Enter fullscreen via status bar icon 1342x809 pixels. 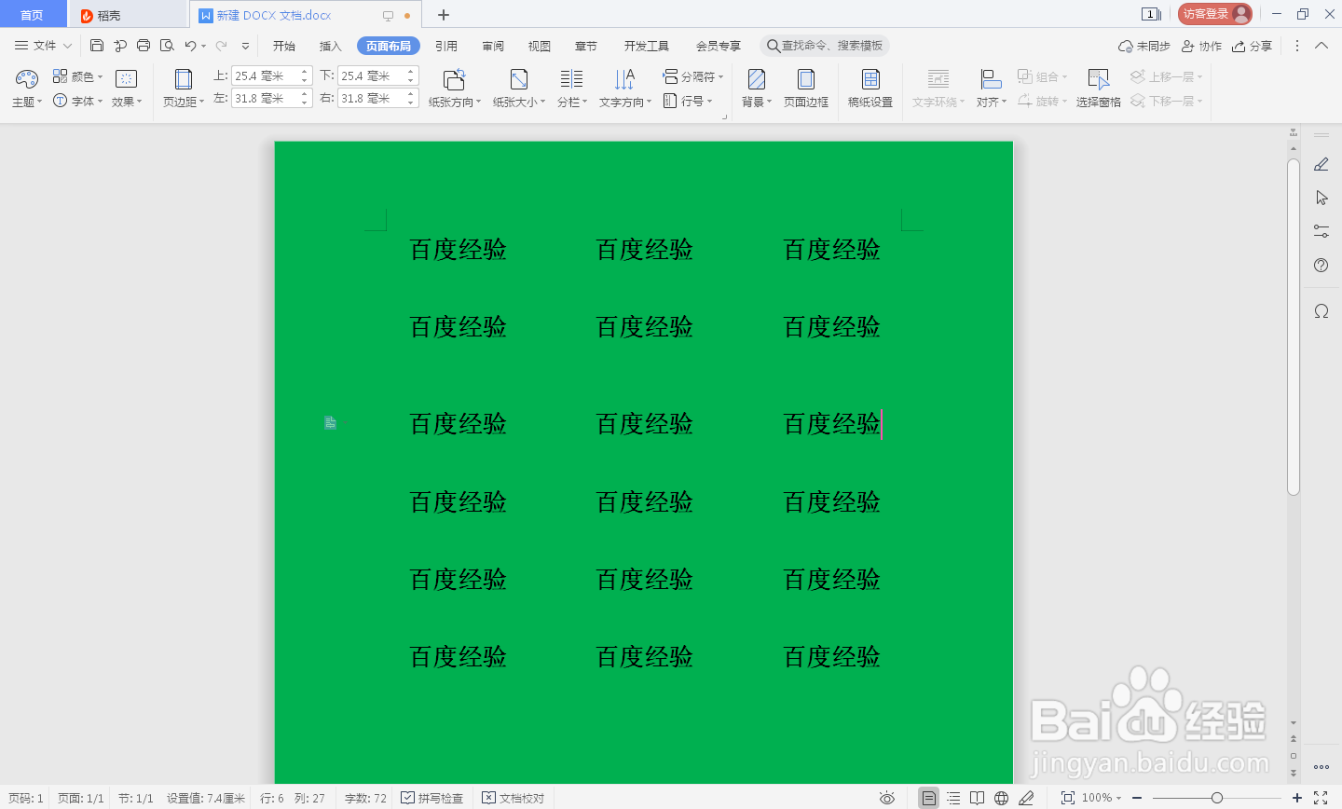[1321, 798]
